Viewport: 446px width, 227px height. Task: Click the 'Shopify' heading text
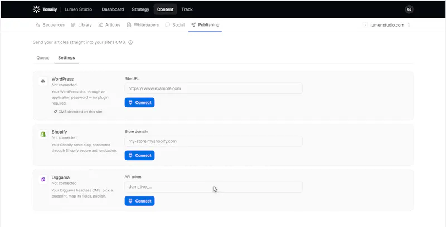pyautogui.click(x=59, y=132)
